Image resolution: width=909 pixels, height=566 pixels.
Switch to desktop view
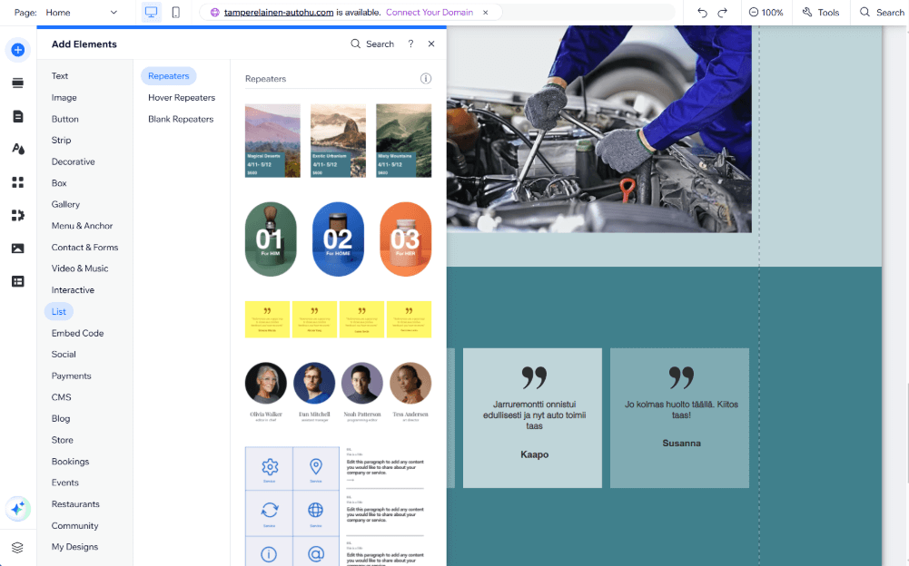(x=151, y=13)
